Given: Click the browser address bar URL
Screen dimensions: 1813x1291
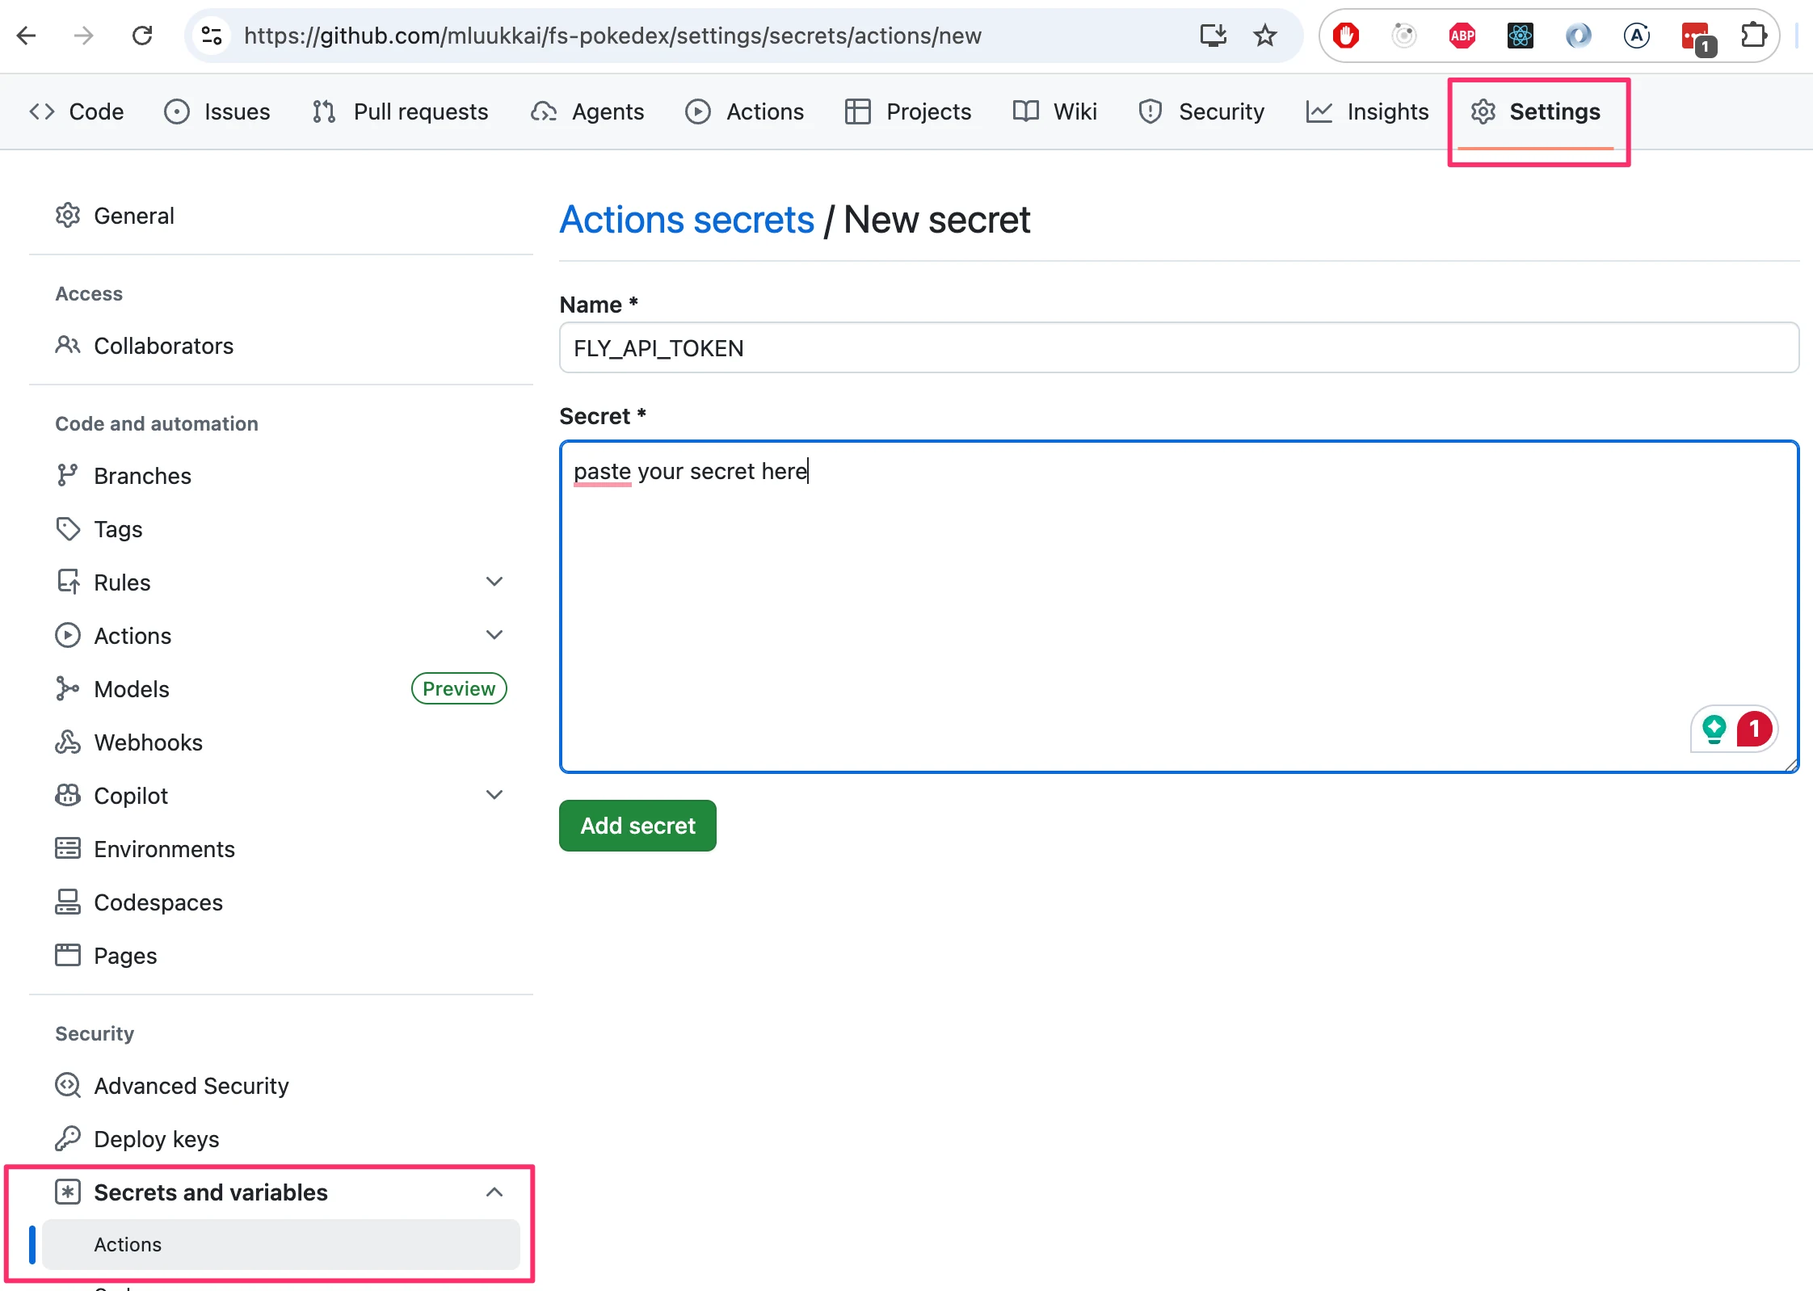Looking at the screenshot, I should click(612, 36).
